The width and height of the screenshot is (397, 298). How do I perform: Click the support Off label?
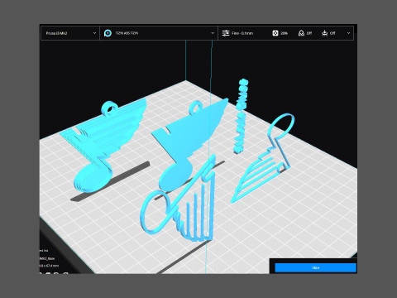coord(309,33)
